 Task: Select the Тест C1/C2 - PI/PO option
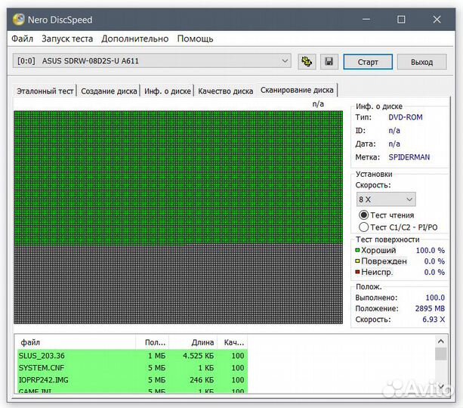pyautogui.click(x=364, y=227)
